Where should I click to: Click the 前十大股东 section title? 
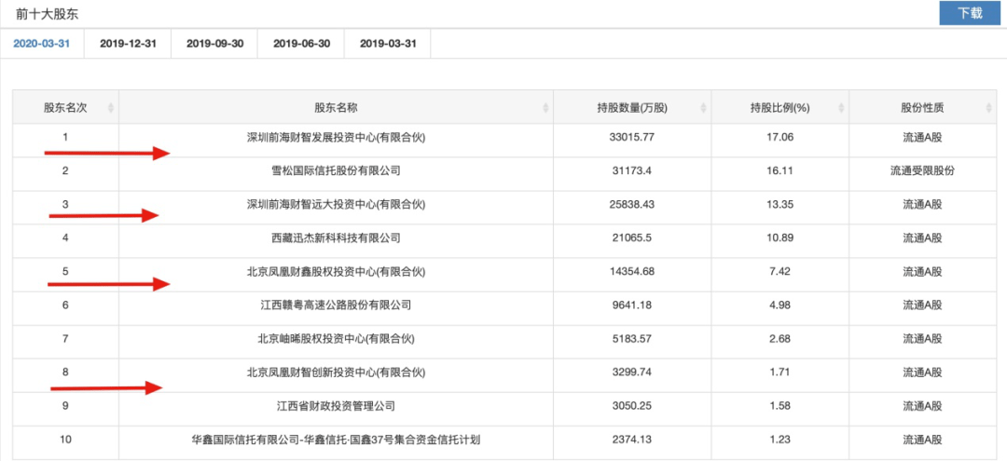(x=48, y=13)
